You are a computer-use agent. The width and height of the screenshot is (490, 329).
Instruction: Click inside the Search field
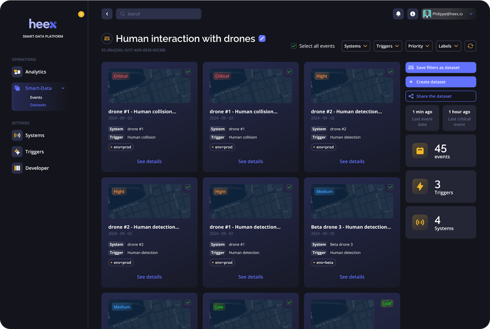(158, 14)
